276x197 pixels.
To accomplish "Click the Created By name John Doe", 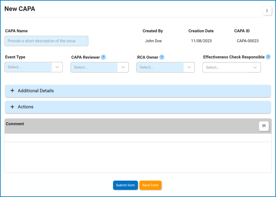I will (x=153, y=41).
